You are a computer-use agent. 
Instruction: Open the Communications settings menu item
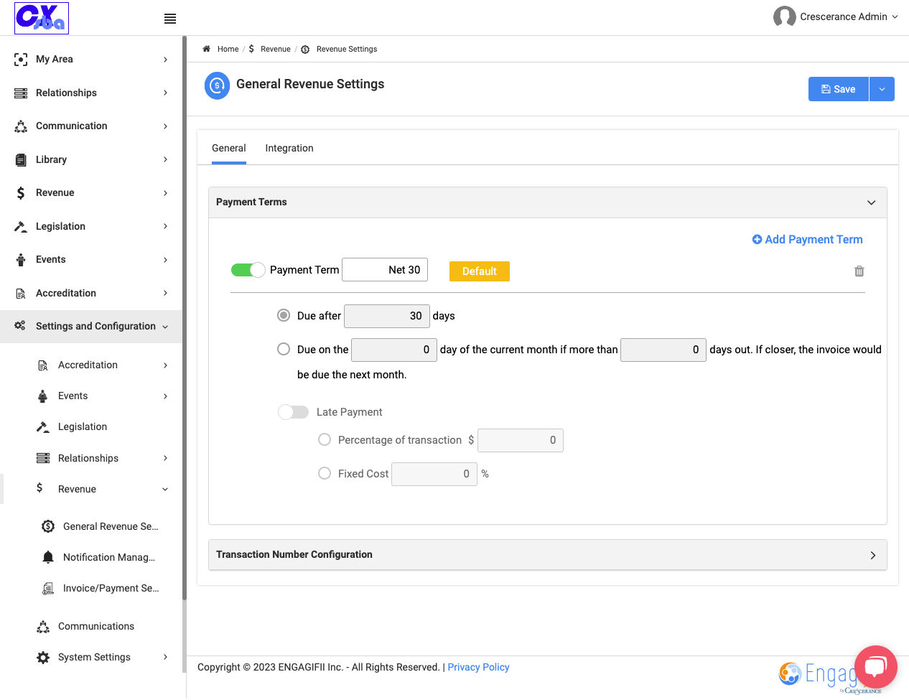[x=96, y=627]
